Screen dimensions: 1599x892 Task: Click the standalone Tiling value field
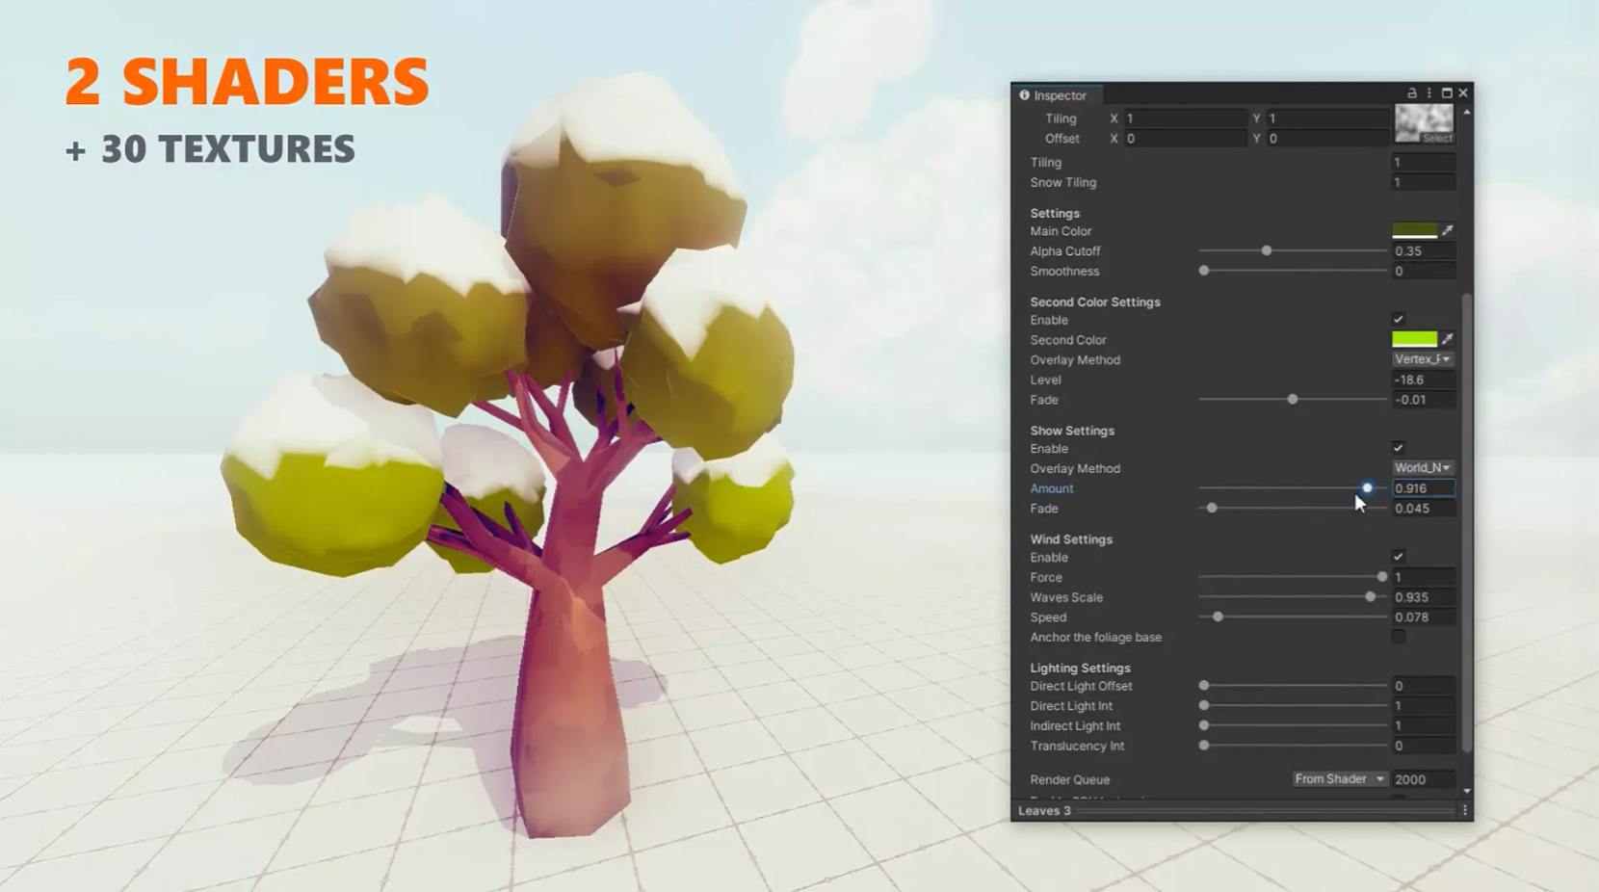point(1423,162)
